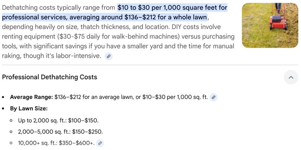Collapse the Professional Dethatching Costs section
The width and height of the screenshot is (301, 150).
(291, 77)
